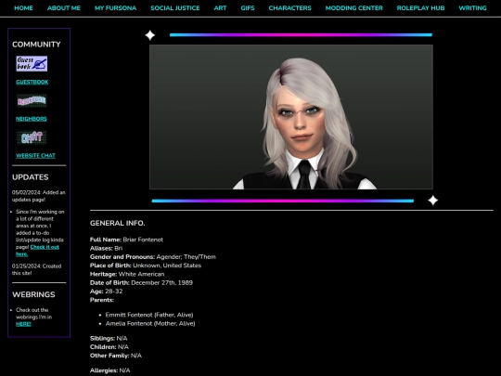501x376 pixels.
Task: Click the WEBRINGS sidebar heading
Action: tap(33, 294)
